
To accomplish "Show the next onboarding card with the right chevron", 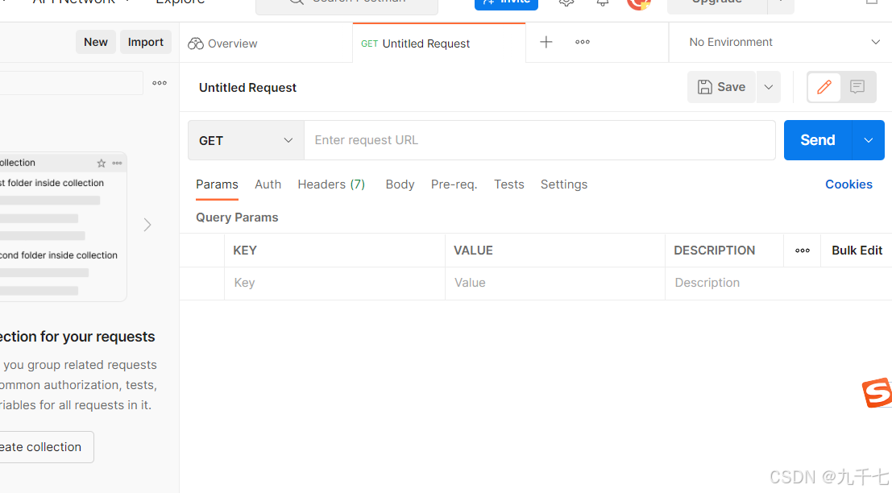I will 147,226.
